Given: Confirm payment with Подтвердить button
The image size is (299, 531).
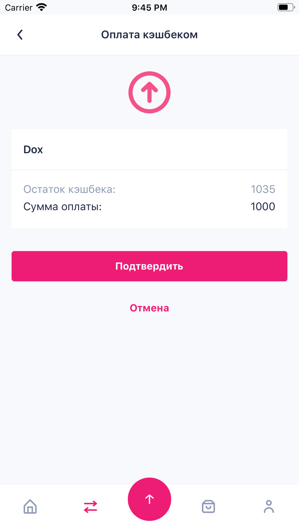Looking at the screenshot, I should pyautogui.click(x=149, y=266).
